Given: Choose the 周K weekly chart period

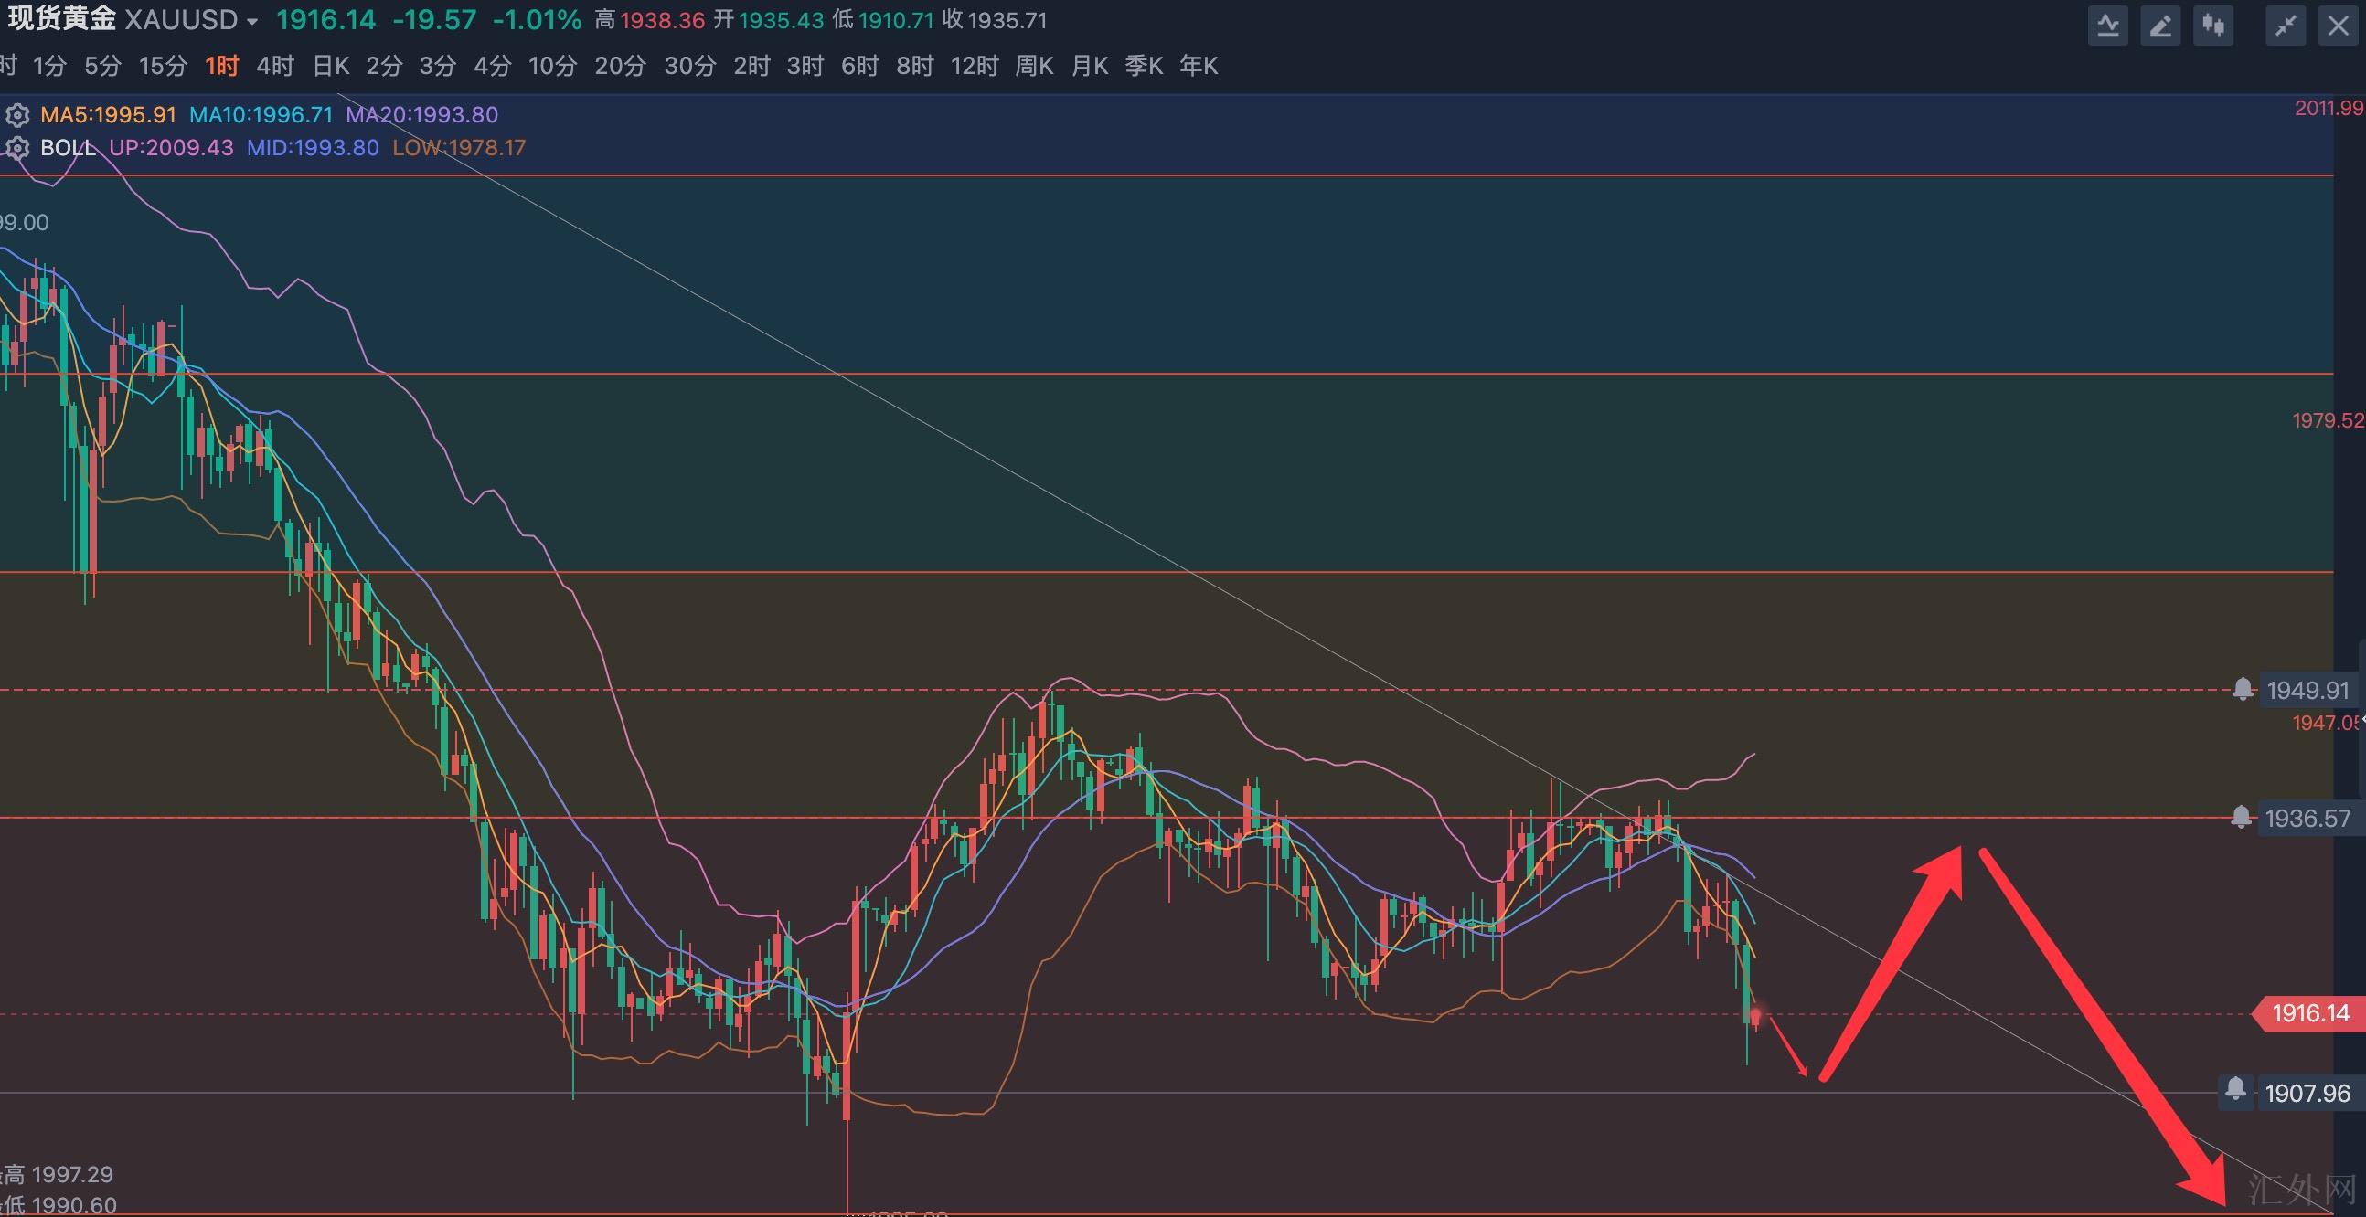Looking at the screenshot, I should coord(1034,66).
